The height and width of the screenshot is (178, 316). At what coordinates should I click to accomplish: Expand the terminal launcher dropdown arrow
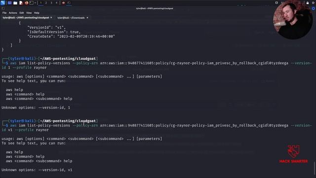[35, 3]
